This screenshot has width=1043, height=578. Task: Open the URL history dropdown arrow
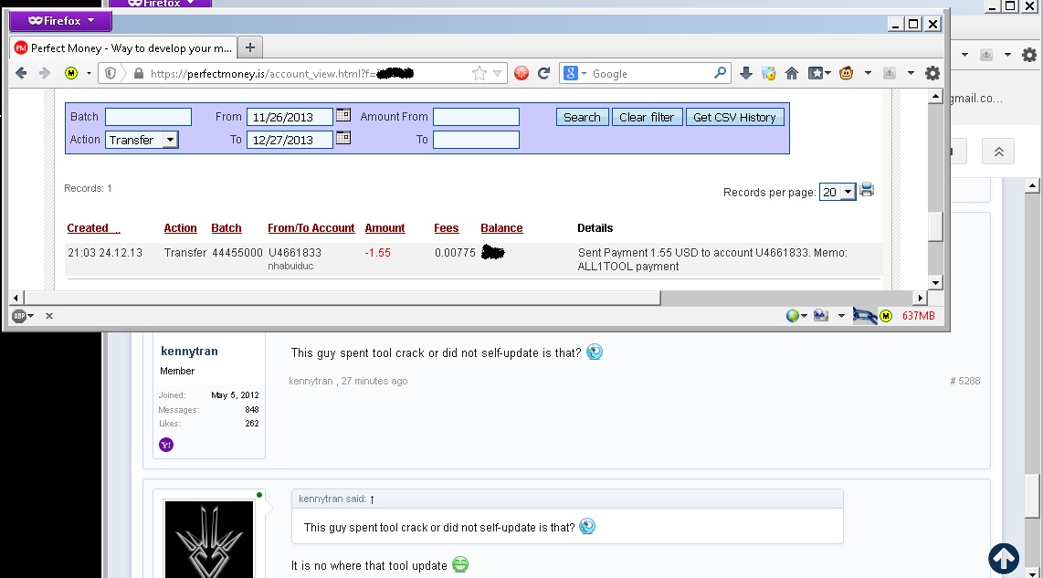[x=497, y=73]
